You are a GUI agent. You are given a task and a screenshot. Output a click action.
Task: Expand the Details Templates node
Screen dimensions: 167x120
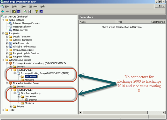coord(7,37)
